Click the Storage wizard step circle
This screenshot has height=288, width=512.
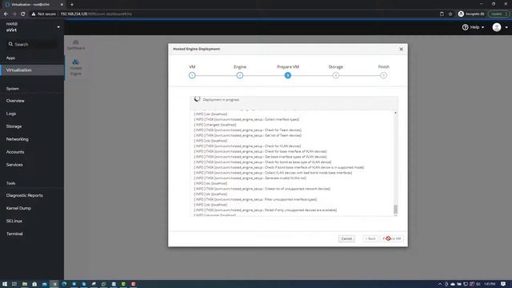tap(336, 75)
